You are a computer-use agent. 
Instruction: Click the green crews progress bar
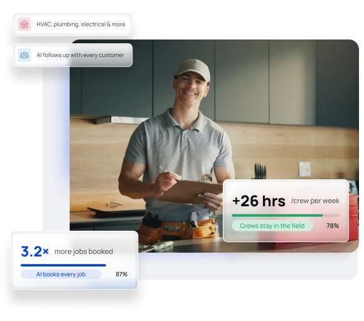click(x=286, y=216)
